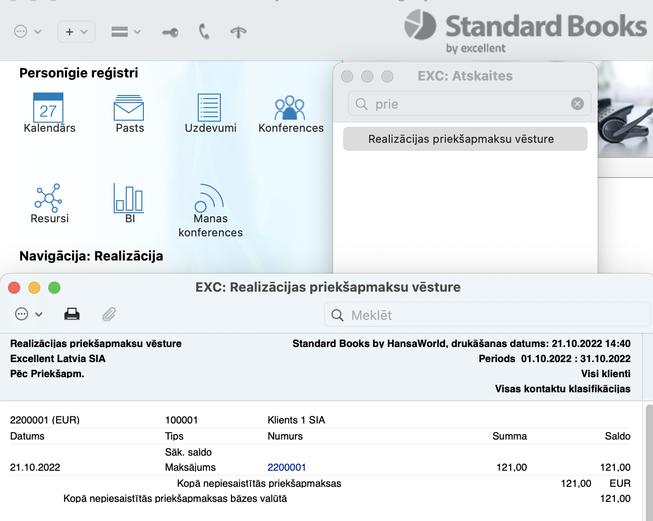Open the Pasts mail icon
The image size is (653, 521).
tap(129, 108)
